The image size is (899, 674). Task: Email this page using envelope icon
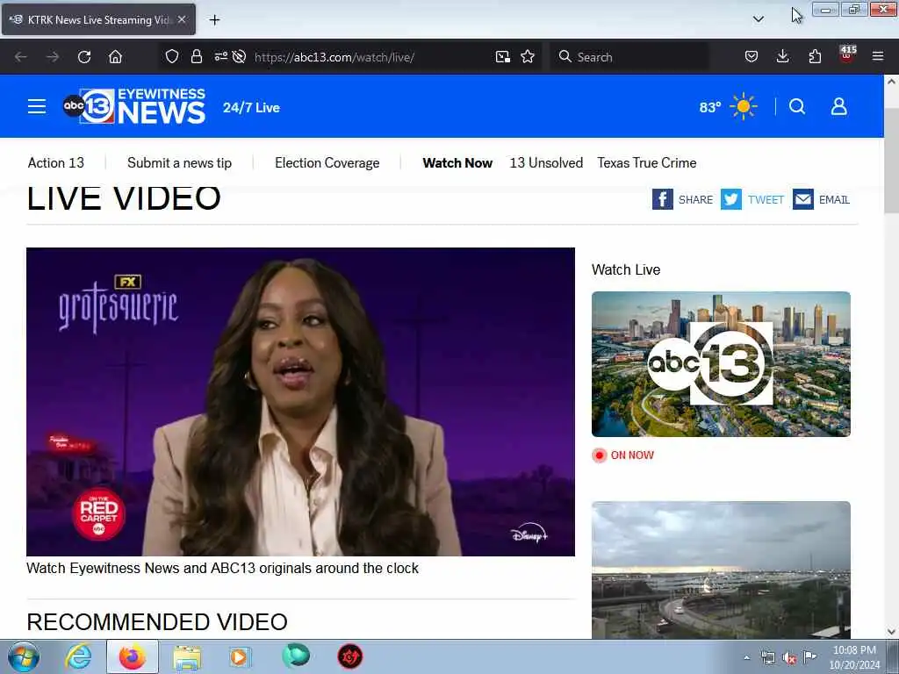[803, 199]
